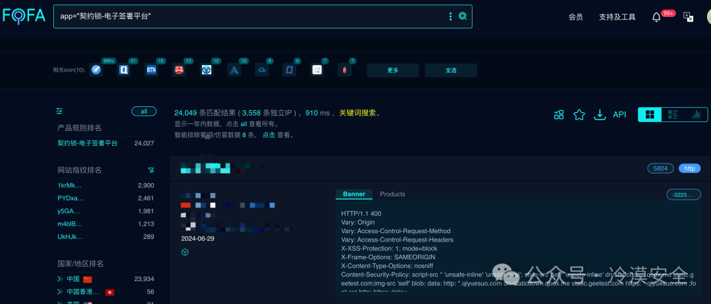Open the 会员 menu

[x=575, y=16]
